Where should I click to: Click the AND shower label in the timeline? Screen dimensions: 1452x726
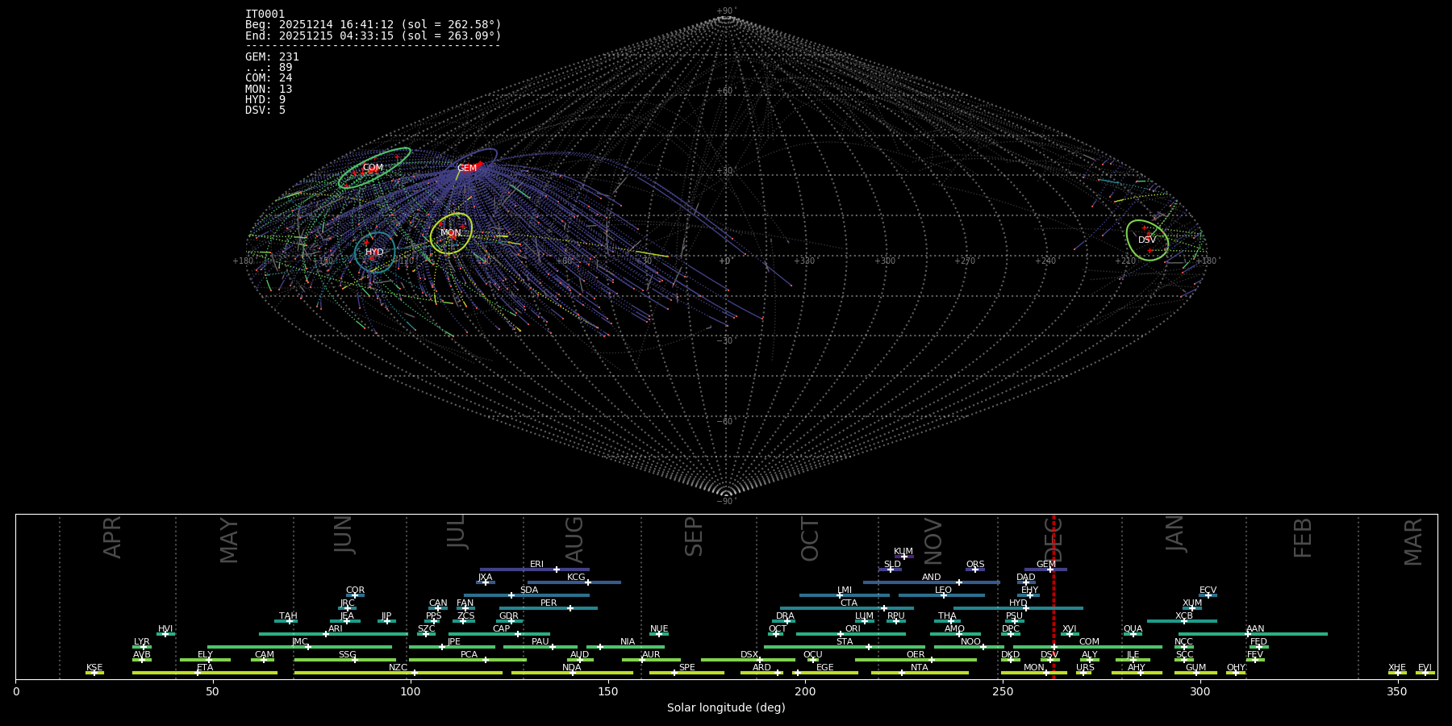tap(931, 578)
